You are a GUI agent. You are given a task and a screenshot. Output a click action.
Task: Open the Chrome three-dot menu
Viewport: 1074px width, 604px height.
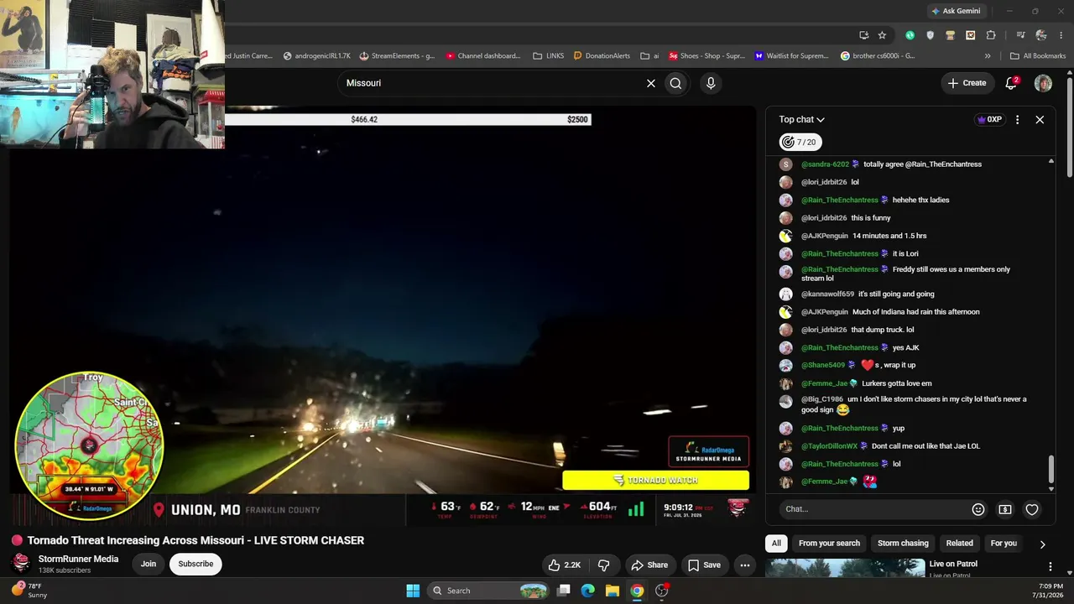[1061, 35]
